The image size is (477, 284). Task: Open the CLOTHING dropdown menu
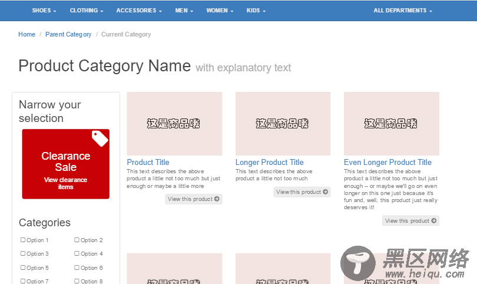[87, 11]
